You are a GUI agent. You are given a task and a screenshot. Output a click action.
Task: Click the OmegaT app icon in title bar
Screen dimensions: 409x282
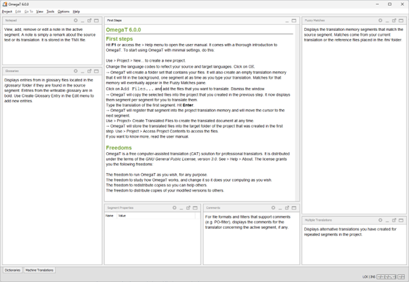[5, 4]
